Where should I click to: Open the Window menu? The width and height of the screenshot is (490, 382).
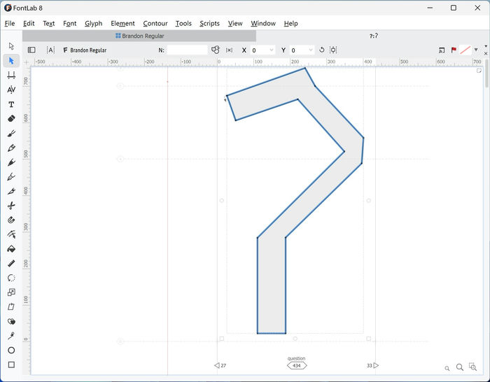point(263,23)
